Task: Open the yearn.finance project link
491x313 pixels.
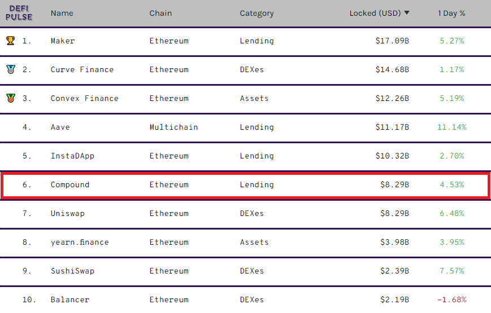Action: (x=80, y=242)
